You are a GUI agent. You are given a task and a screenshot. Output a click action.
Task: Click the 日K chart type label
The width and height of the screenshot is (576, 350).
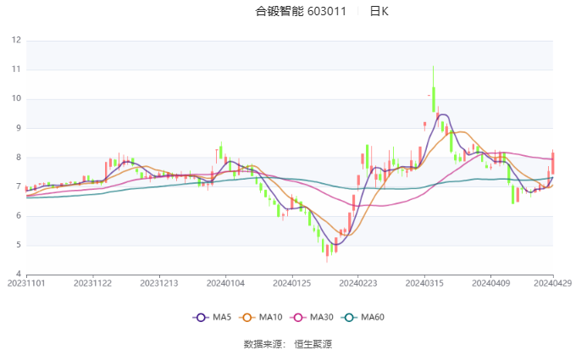(x=379, y=11)
